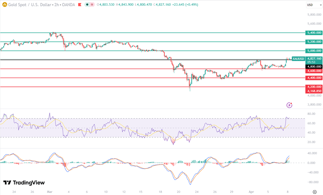Open the USD currency dropdown
This screenshot has height=195, width=323.
coord(310,5)
